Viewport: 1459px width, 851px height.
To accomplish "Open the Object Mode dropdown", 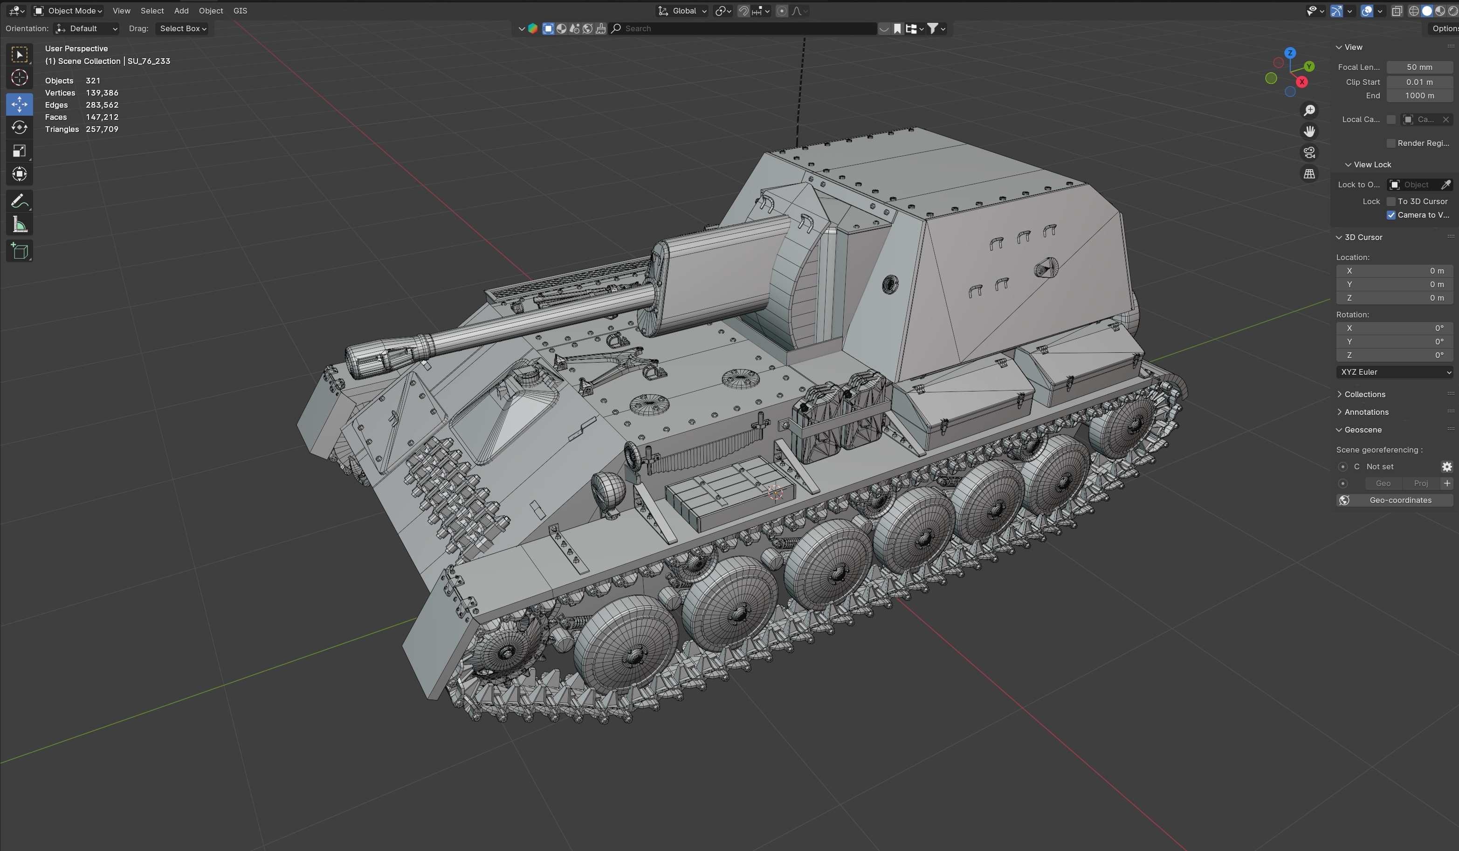I will click(x=69, y=10).
